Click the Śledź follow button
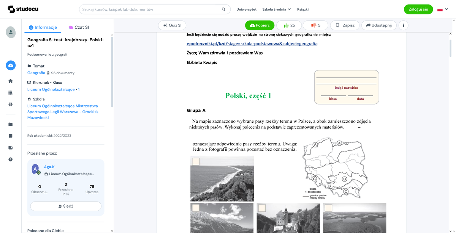This screenshot has width=456, height=233. [x=66, y=206]
